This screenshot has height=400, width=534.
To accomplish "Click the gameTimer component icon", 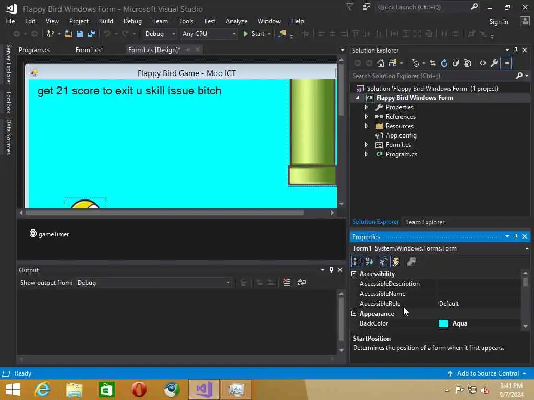I will [33, 234].
